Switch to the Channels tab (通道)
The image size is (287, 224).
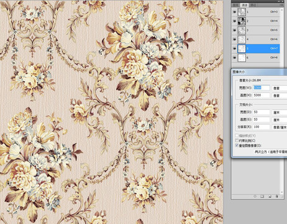click(244, 5)
